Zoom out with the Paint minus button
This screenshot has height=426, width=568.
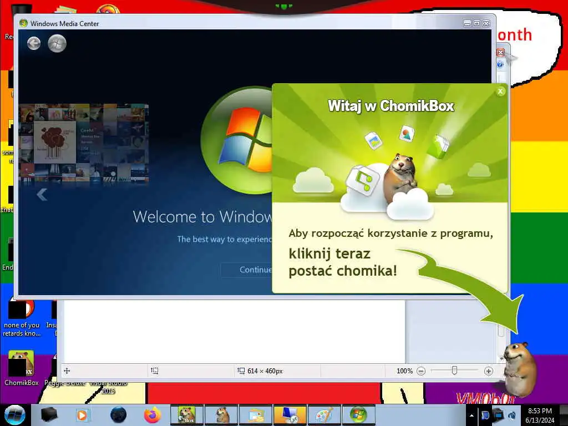coord(421,371)
